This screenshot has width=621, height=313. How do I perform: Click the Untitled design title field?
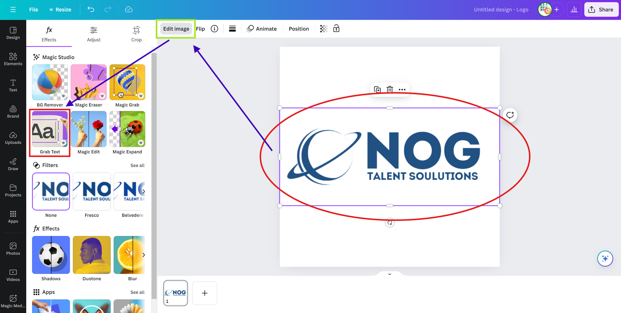click(501, 9)
